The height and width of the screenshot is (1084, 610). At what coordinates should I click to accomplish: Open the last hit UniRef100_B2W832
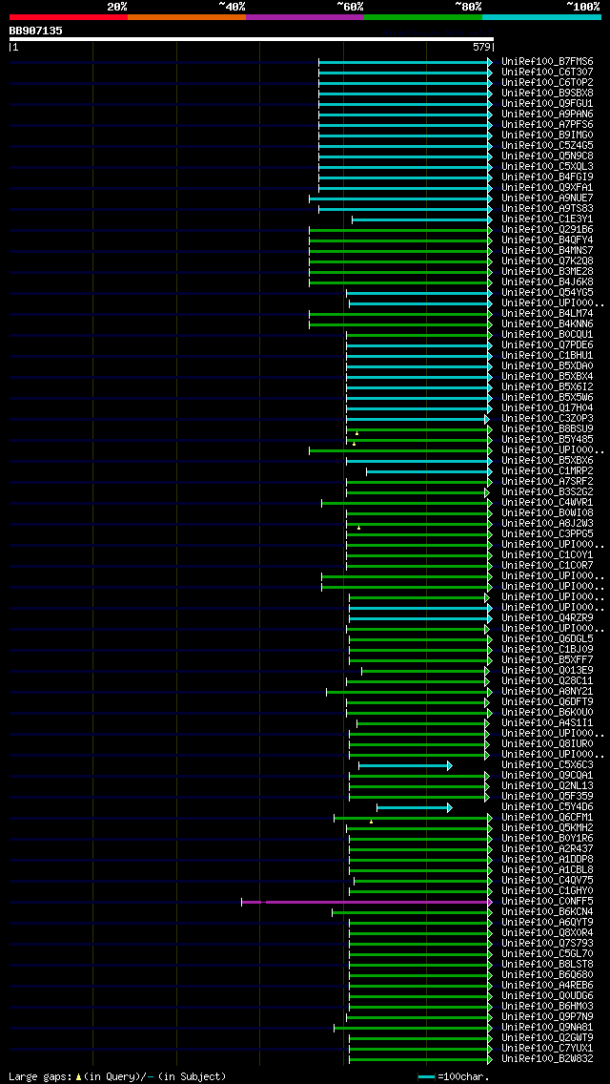(547, 1058)
